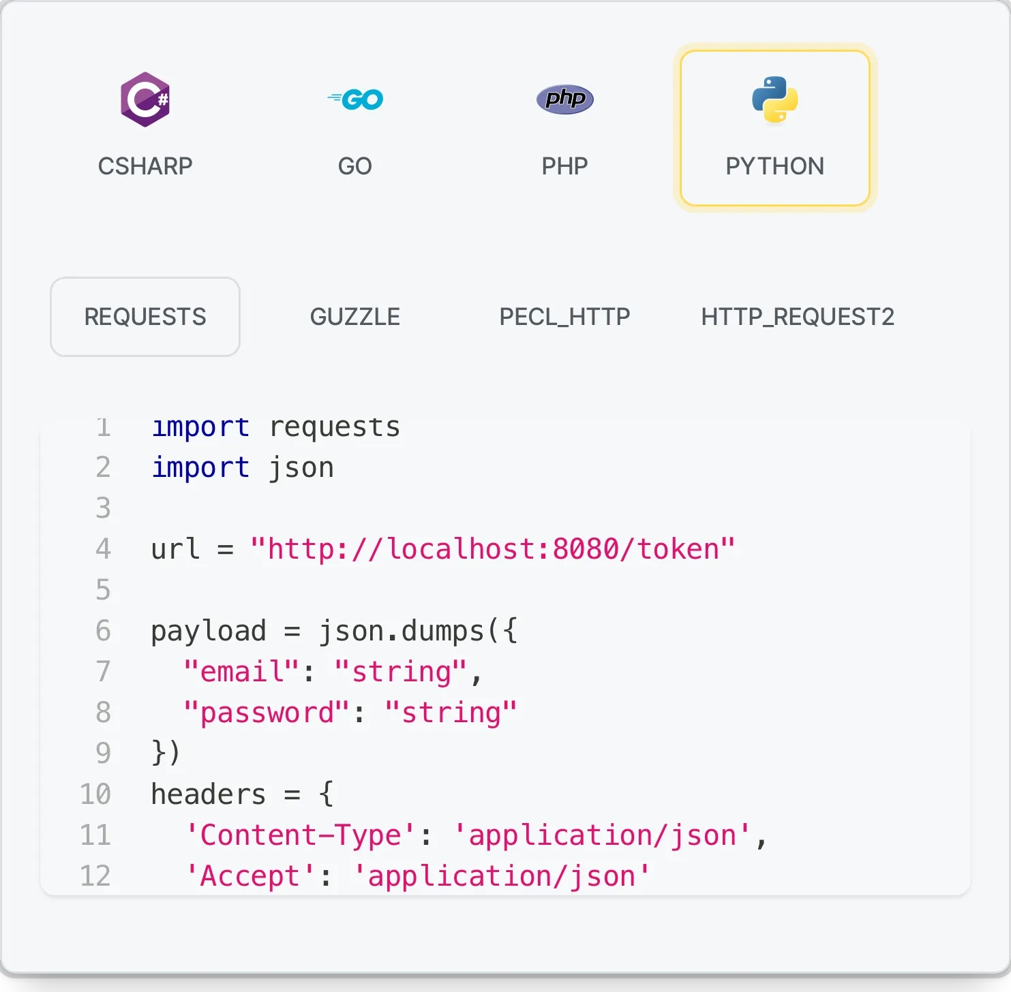Screen dimensions: 1011x992
Task: Click the import requests statement
Action: [275, 427]
